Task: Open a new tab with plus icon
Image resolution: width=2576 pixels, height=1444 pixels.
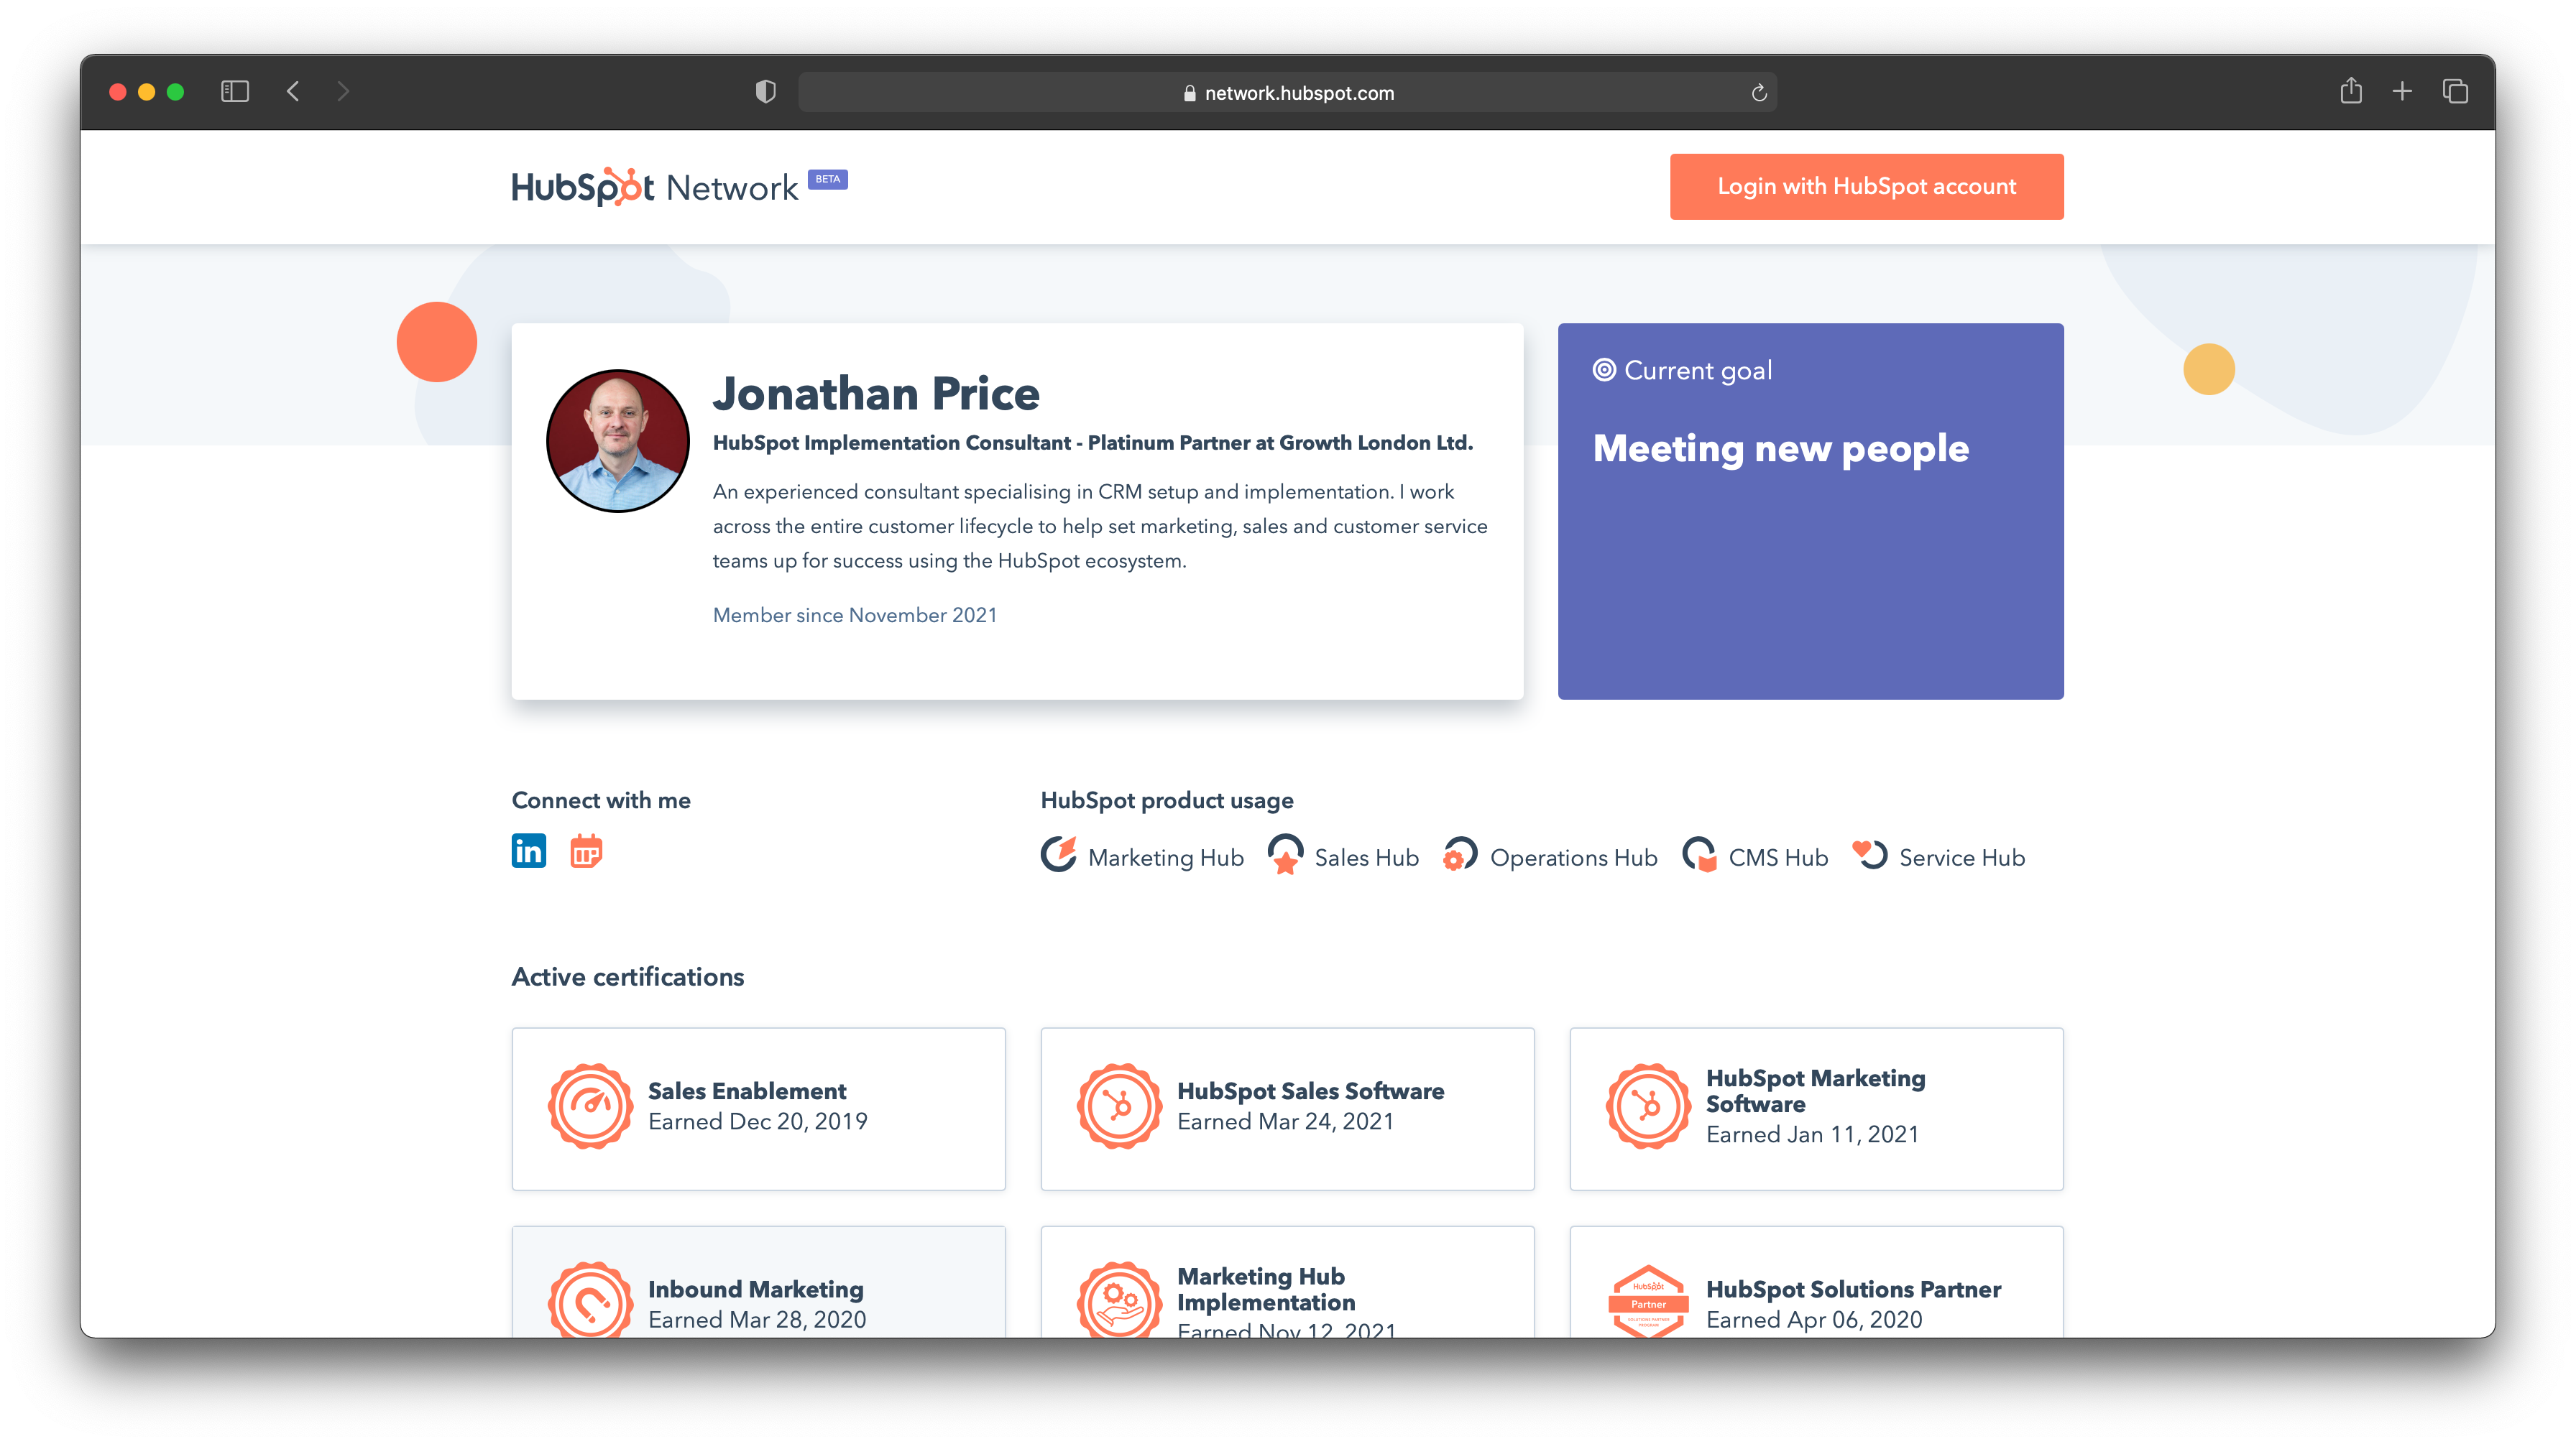Action: [x=2402, y=92]
